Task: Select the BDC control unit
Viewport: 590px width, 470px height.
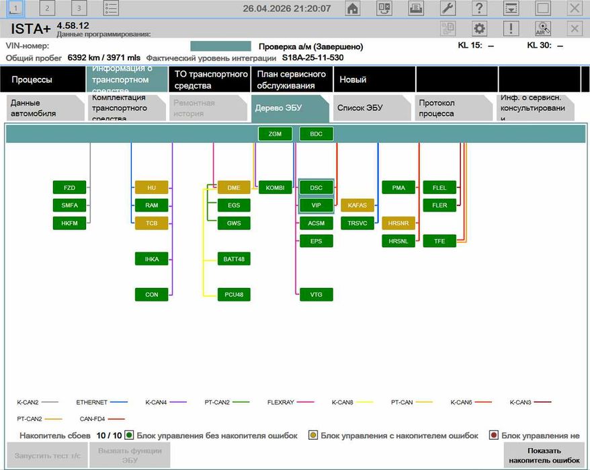Action: tap(316, 134)
